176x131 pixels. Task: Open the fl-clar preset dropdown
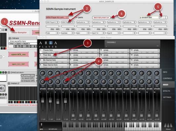(x=52, y=33)
